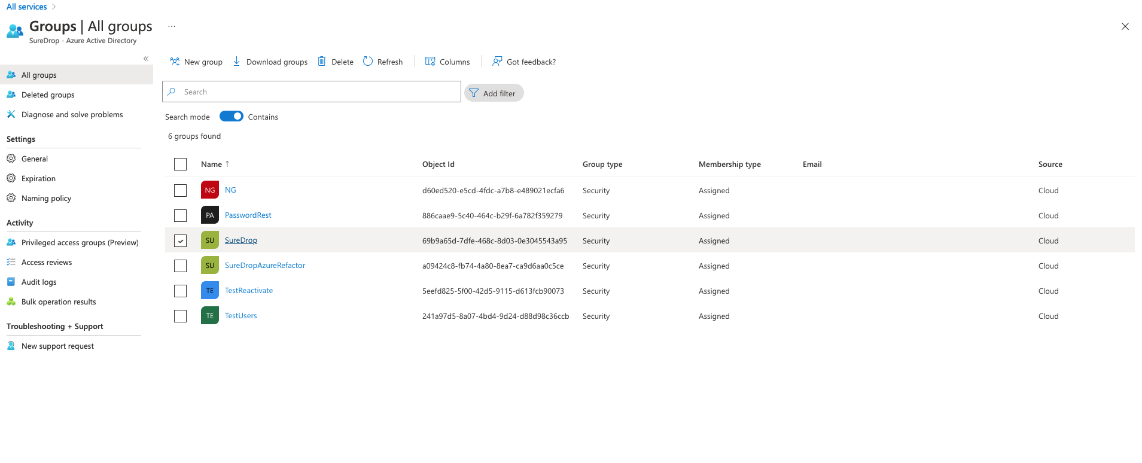Click the Privileged access groups icon
1142x463 pixels.
click(x=11, y=242)
